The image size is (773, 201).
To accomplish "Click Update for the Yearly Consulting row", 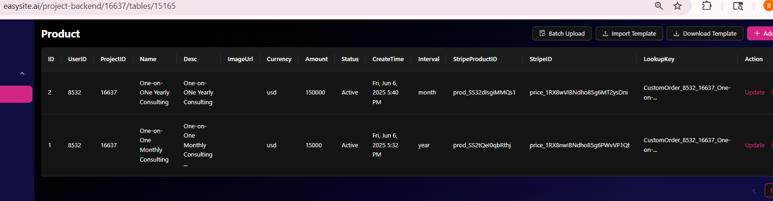I will tap(754, 93).
